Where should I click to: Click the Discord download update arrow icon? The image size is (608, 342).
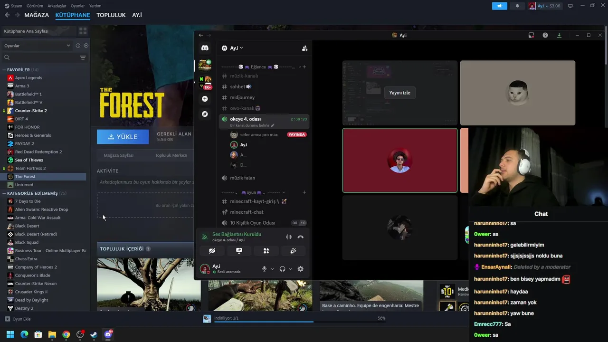point(559,35)
